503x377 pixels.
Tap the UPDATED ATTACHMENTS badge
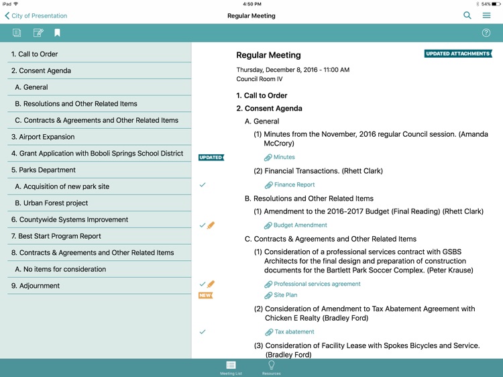[458, 54]
